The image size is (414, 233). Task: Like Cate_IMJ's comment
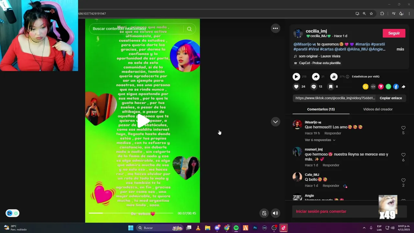(403, 180)
